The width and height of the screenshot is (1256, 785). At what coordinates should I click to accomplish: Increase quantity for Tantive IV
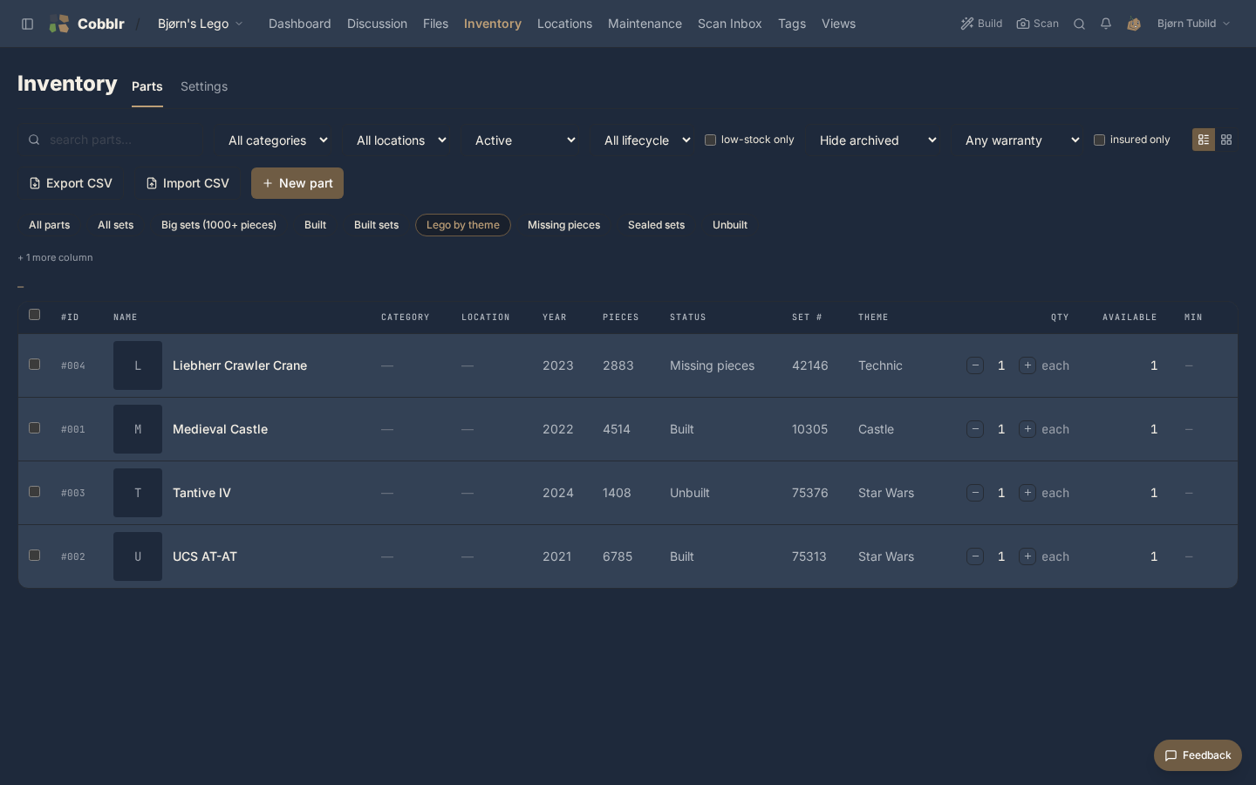coord(1027,493)
